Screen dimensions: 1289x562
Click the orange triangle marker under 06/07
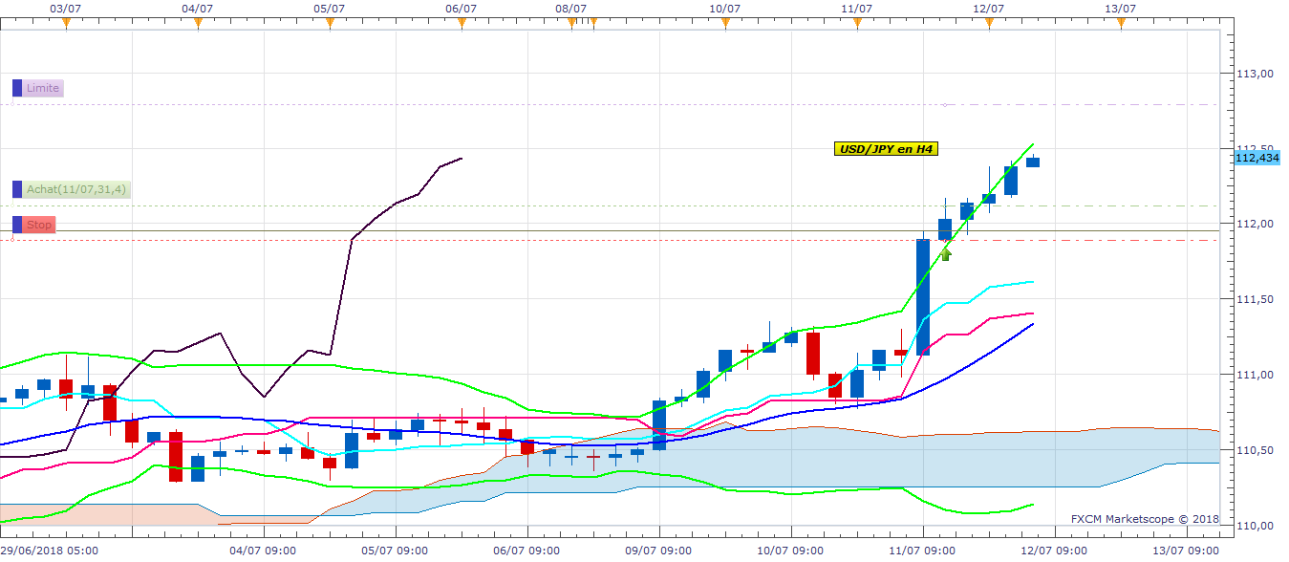[462, 24]
